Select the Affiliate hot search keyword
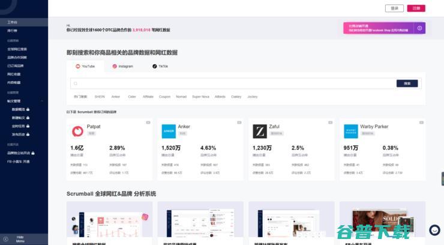Screen dimensions: 444x245 pyautogui.click(x=148, y=97)
